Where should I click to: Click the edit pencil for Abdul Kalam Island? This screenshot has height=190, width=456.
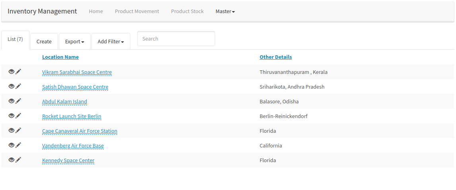pos(18,101)
